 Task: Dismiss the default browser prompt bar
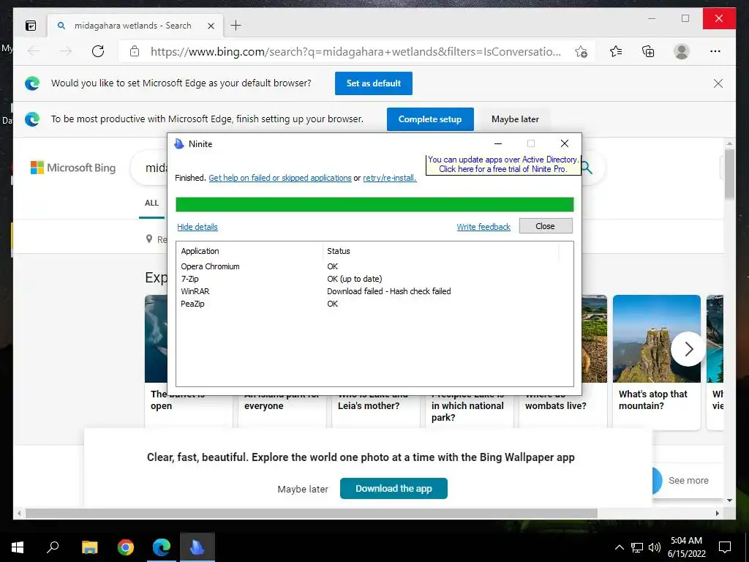coord(718,83)
